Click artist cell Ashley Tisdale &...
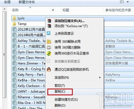The height and width of the screenshot is (109, 134). [x=119, y=41]
